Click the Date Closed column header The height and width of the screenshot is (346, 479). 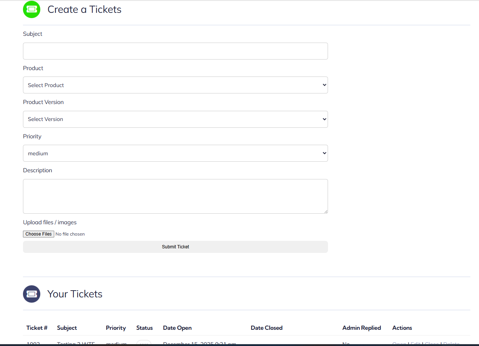267,328
